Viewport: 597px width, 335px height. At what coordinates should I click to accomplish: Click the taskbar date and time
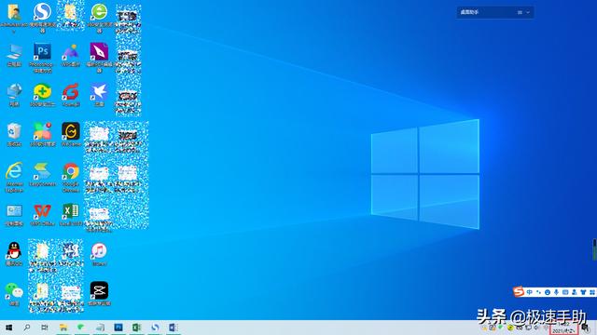tap(563, 328)
